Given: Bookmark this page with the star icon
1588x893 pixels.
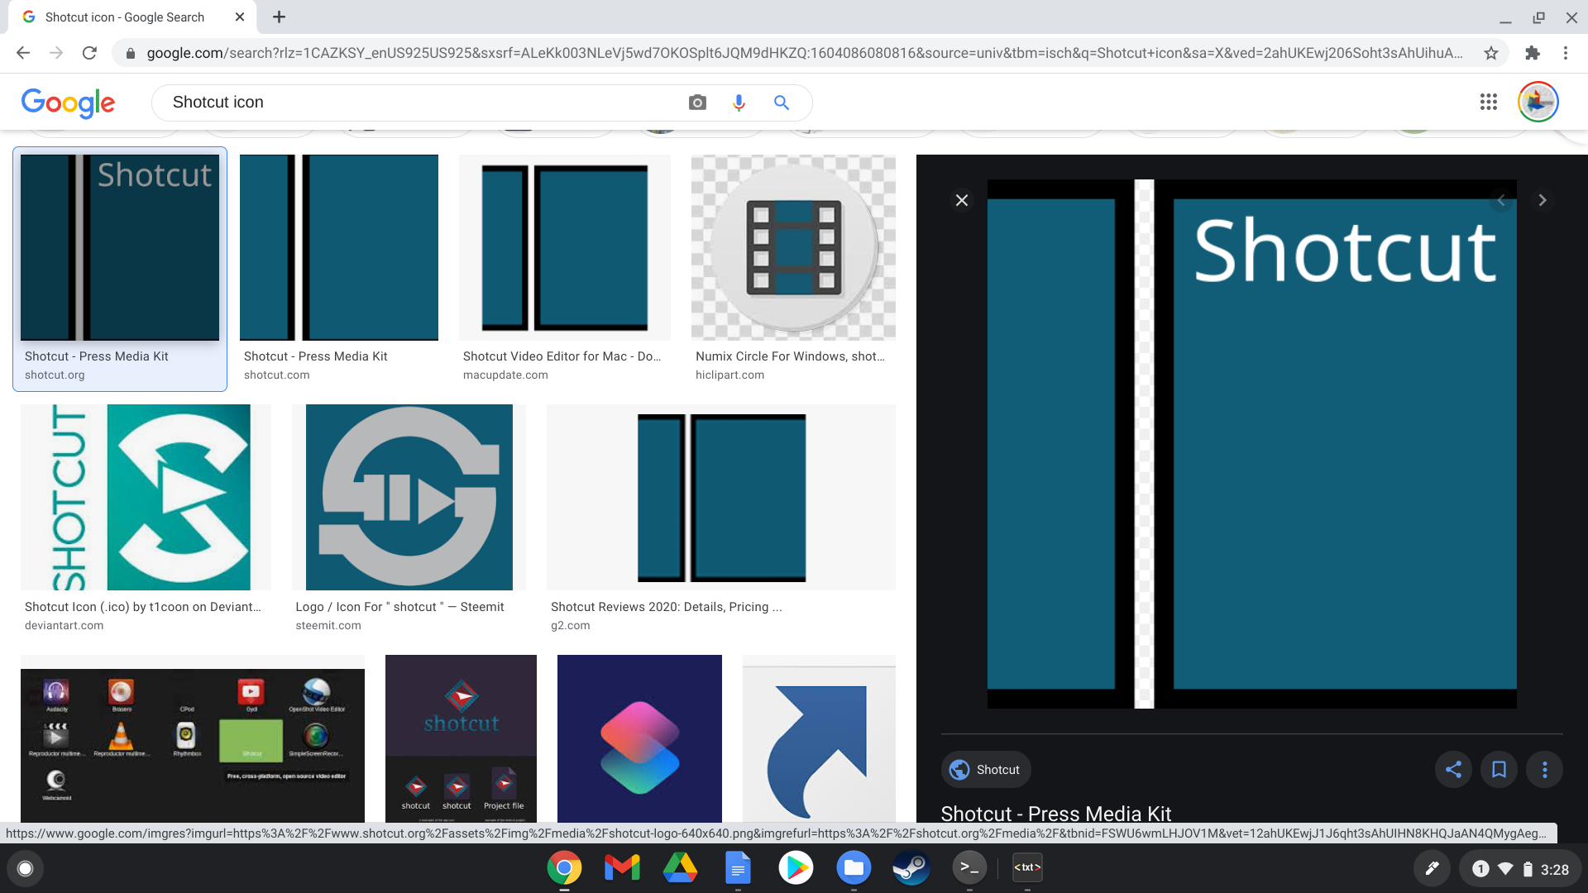Looking at the screenshot, I should click(1491, 53).
